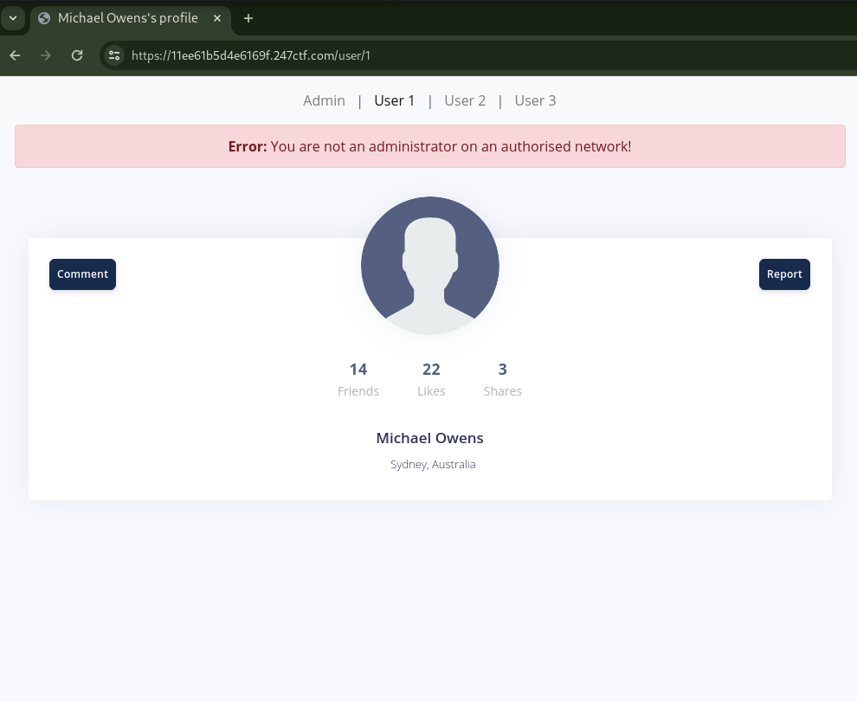This screenshot has height=702, width=857.
Task: Click the globe favicon on the tab
Action: pyautogui.click(x=44, y=18)
